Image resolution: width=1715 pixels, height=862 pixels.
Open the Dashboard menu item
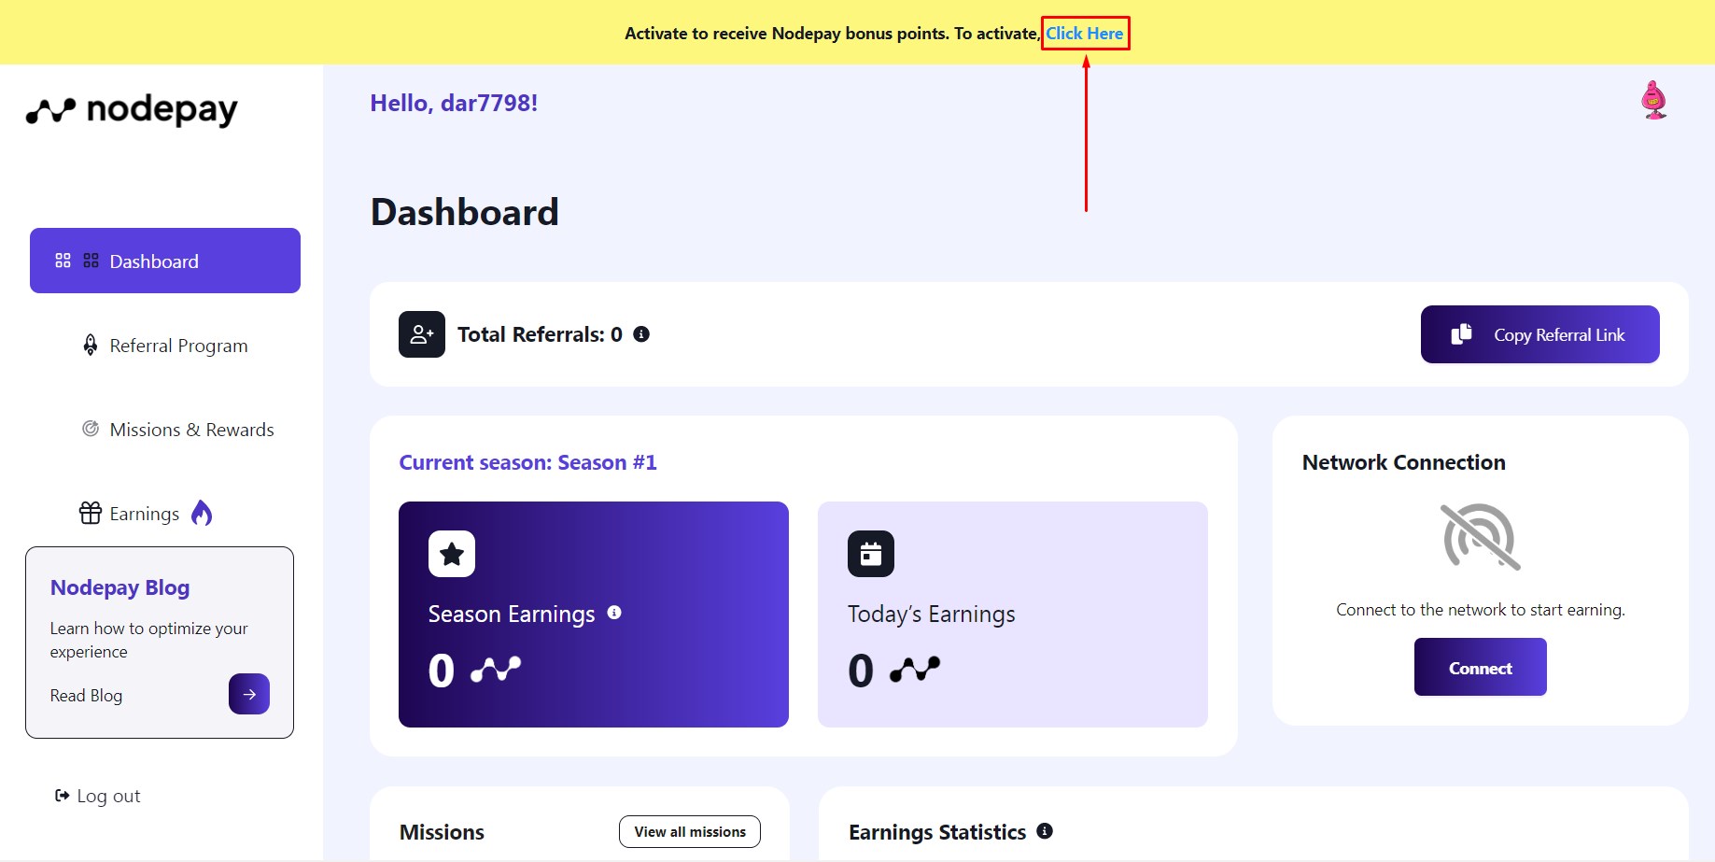click(x=165, y=261)
